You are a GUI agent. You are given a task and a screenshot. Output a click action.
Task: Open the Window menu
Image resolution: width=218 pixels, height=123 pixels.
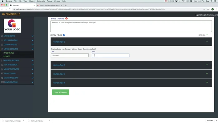pos(57,1)
